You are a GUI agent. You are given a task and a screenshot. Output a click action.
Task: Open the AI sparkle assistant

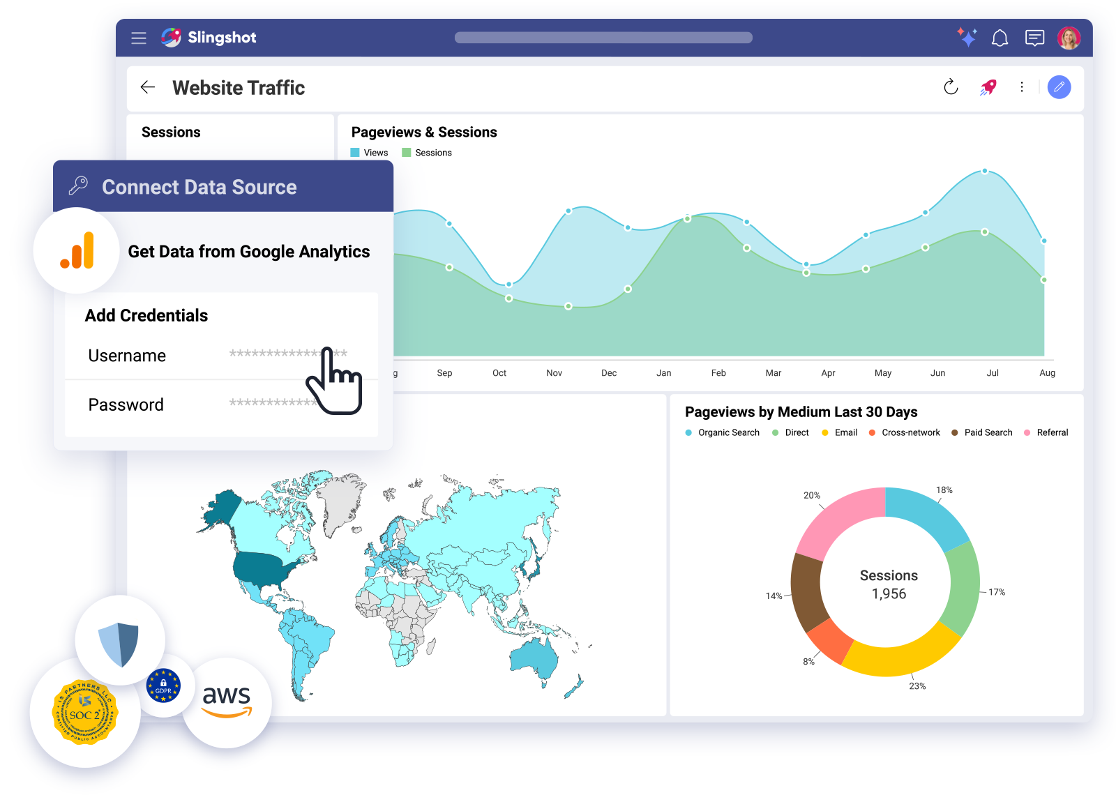(967, 37)
